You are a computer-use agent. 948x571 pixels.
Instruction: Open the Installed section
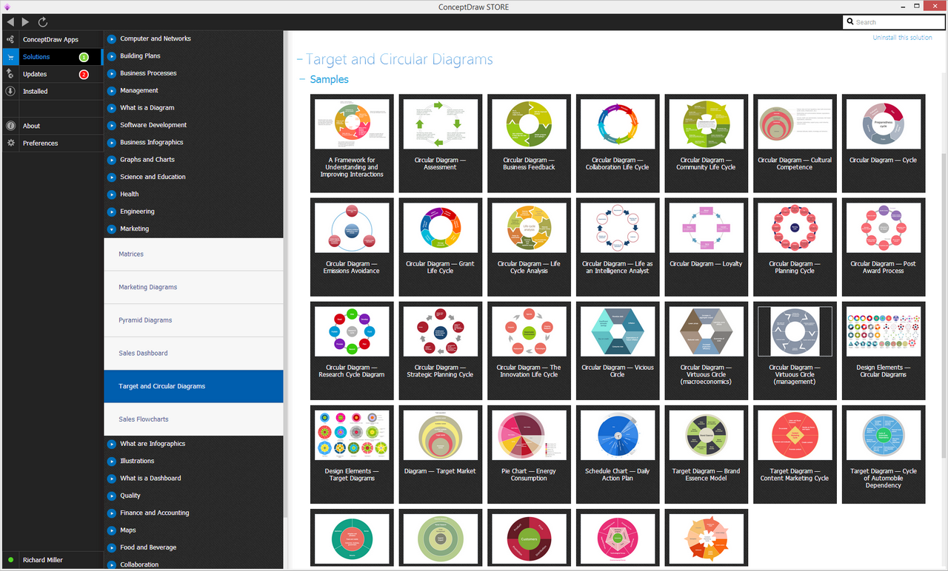52,91
